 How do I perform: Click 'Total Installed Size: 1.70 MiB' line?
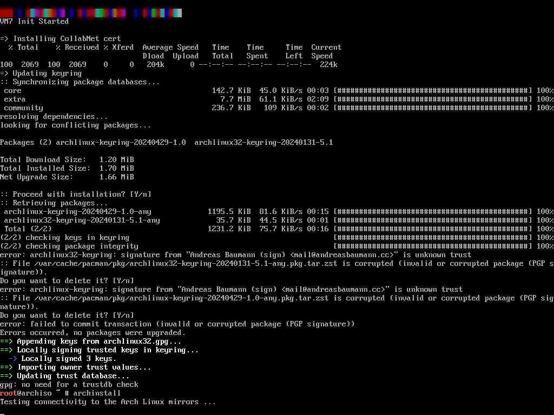(67, 169)
